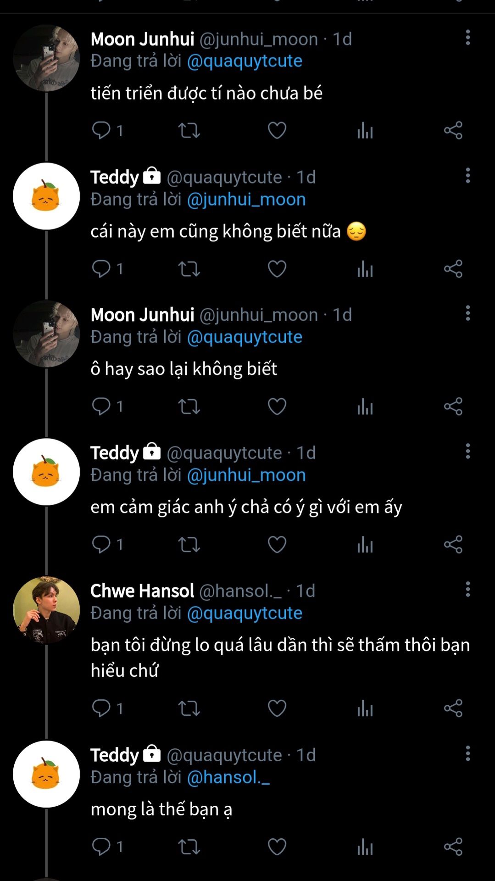This screenshot has width=495, height=881.
Task: Open Chwe Hansol's profile picture
Action: [x=46, y=610]
